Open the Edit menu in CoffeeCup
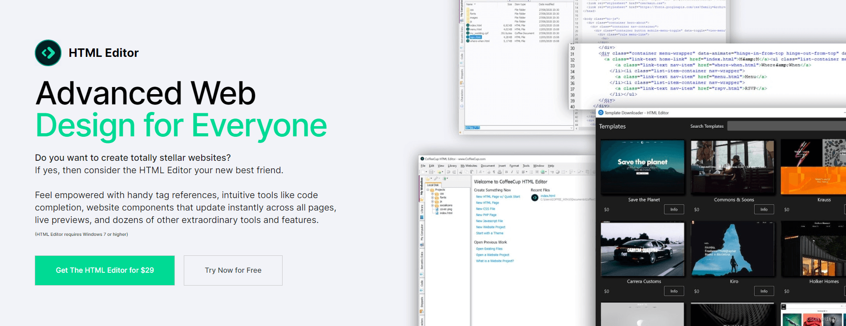The height and width of the screenshot is (326, 846). coord(432,166)
